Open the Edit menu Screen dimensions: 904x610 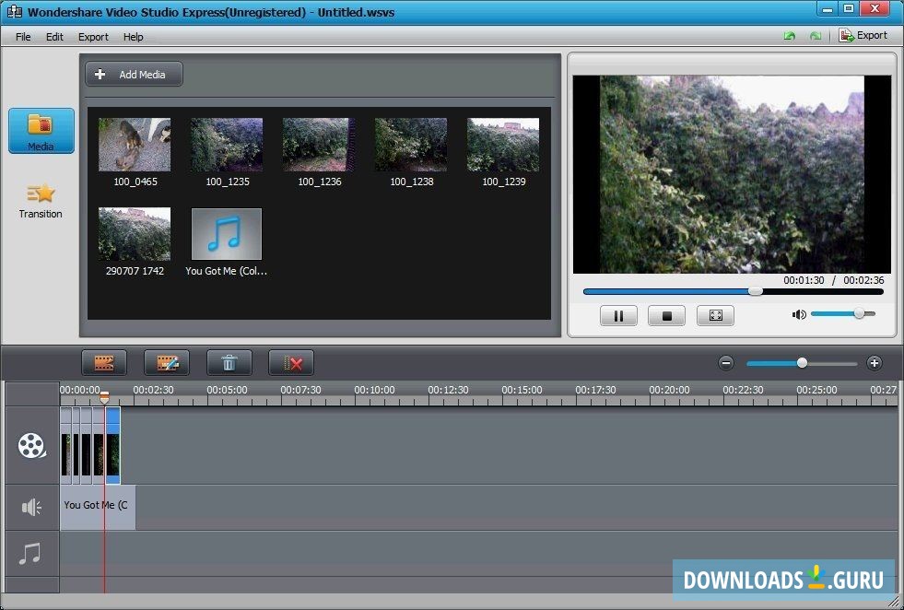[x=53, y=37]
